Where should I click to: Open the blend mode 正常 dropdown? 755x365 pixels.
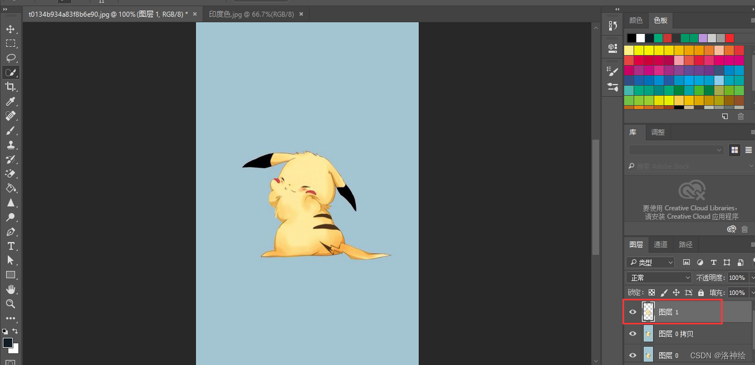[659, 277]
